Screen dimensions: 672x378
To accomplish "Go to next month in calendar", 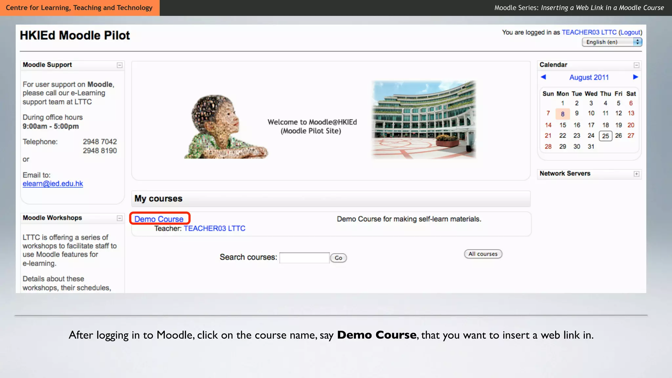I will (635, 77).
